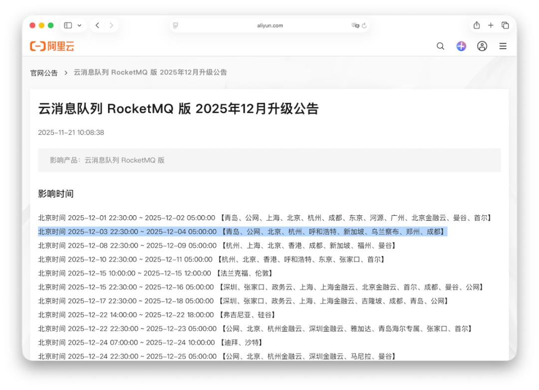Click the announcement title heading
Image resolution: width=539 pixels, height=390 pixels.
pos(181,108)
